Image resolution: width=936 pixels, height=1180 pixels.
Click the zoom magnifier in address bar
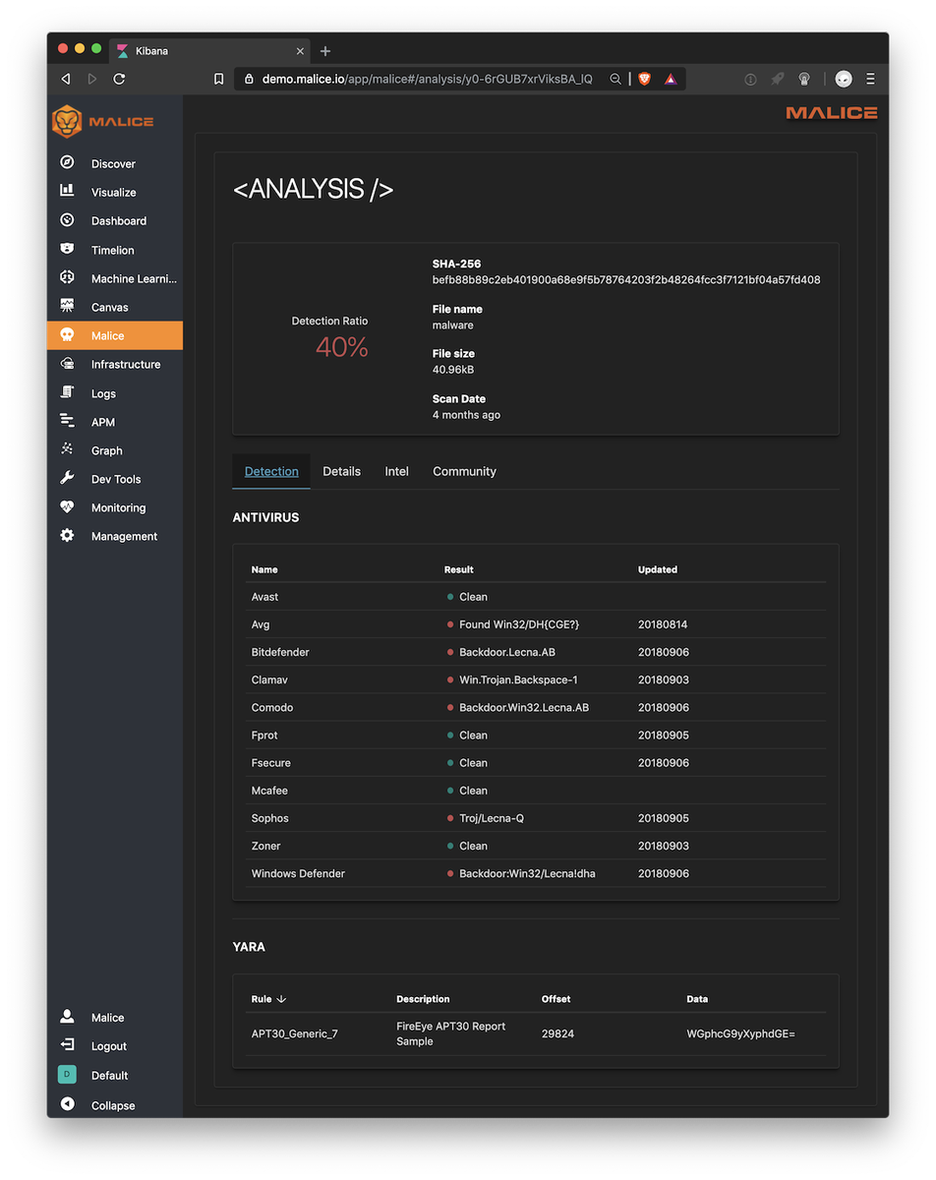(615, 79)
